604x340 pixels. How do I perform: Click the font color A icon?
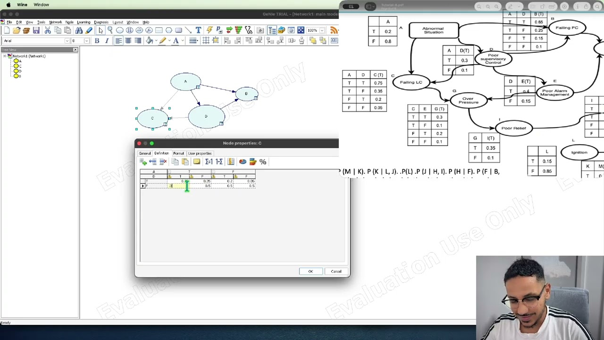click(176, 41)
